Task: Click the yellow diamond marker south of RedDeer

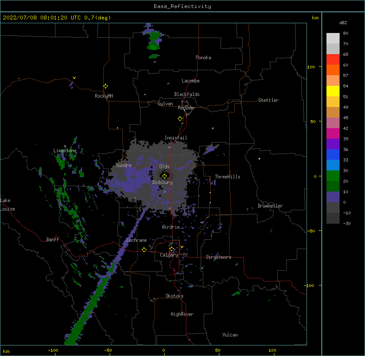Action: [180, 118]
